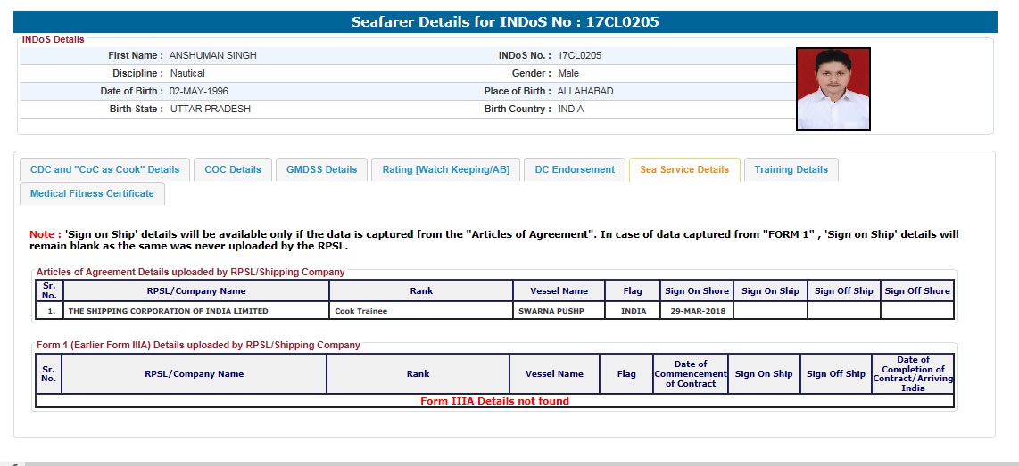Click the Seafarer Details page title bar

click(x=505, y=22)
